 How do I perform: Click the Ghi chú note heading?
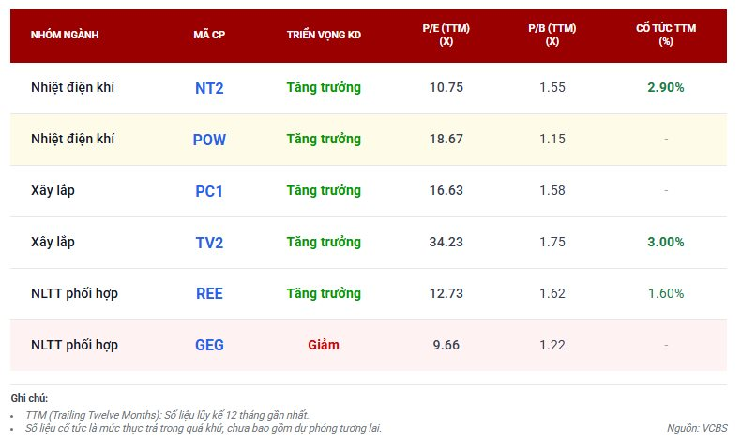tap(29, 398)
